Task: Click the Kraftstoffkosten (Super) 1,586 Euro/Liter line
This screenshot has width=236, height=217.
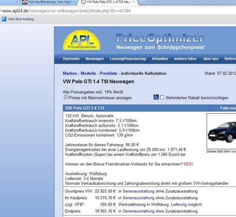Action: coord(126,155)
